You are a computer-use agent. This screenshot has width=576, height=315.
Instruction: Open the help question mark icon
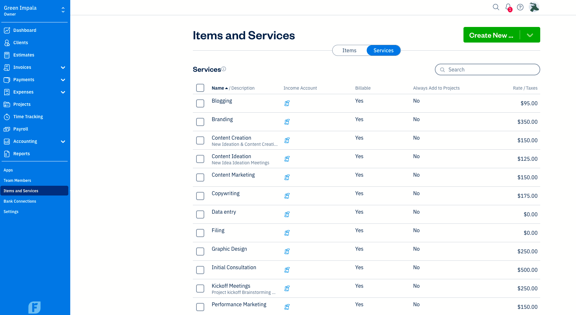[520, 7]
